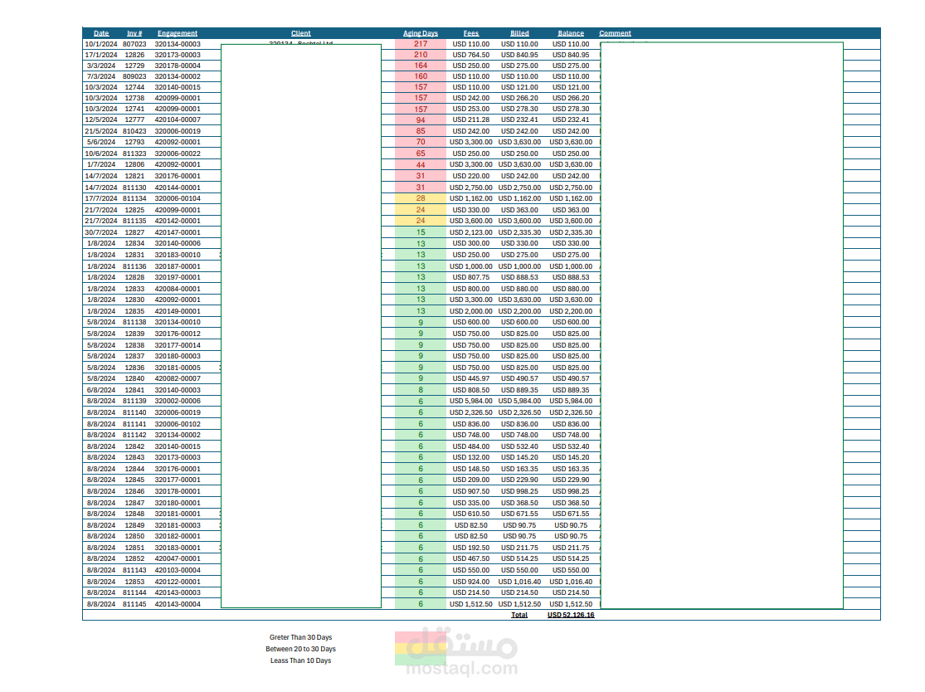Select aging days value 70
Image resolution: width=925 pixels, height=692 pixels.
(421, 142)
